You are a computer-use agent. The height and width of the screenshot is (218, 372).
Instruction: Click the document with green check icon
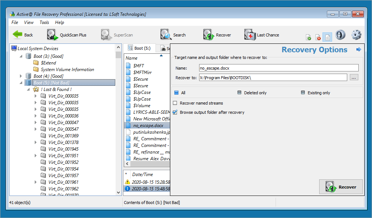[x=308, y=37]
